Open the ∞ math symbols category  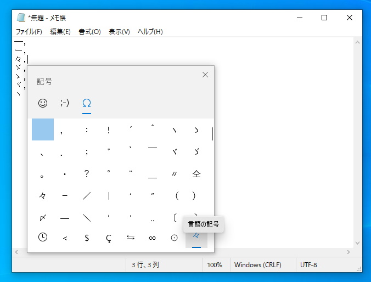tap(153, 238)
